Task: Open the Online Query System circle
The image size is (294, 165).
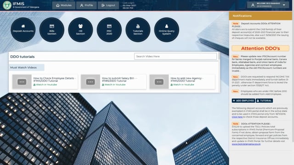Action: (x=166, y=30)
